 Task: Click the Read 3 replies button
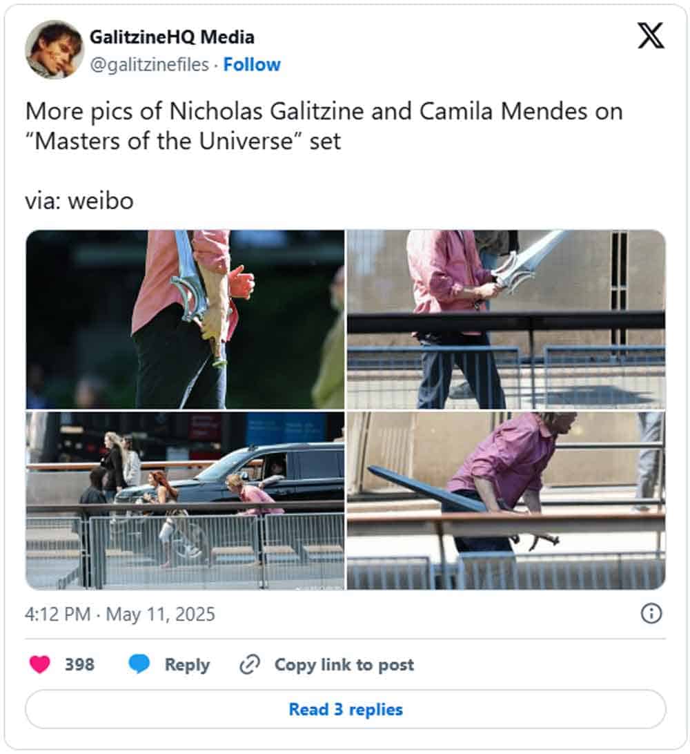345,709
